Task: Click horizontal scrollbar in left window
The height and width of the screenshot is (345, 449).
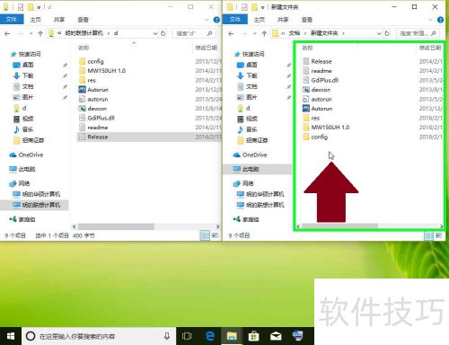Action: click(116, 226)
